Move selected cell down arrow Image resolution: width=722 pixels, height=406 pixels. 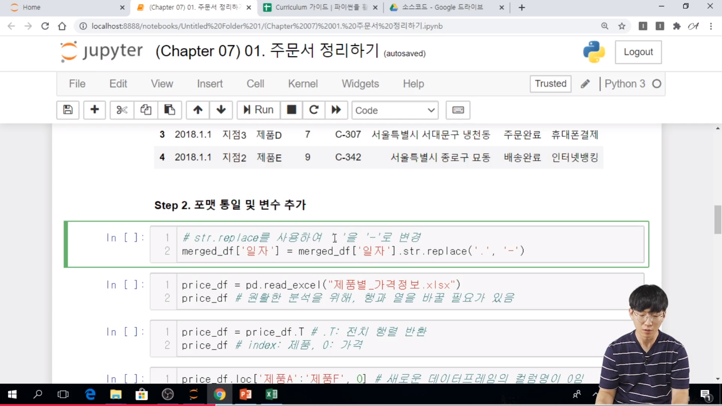click(221, 110)
